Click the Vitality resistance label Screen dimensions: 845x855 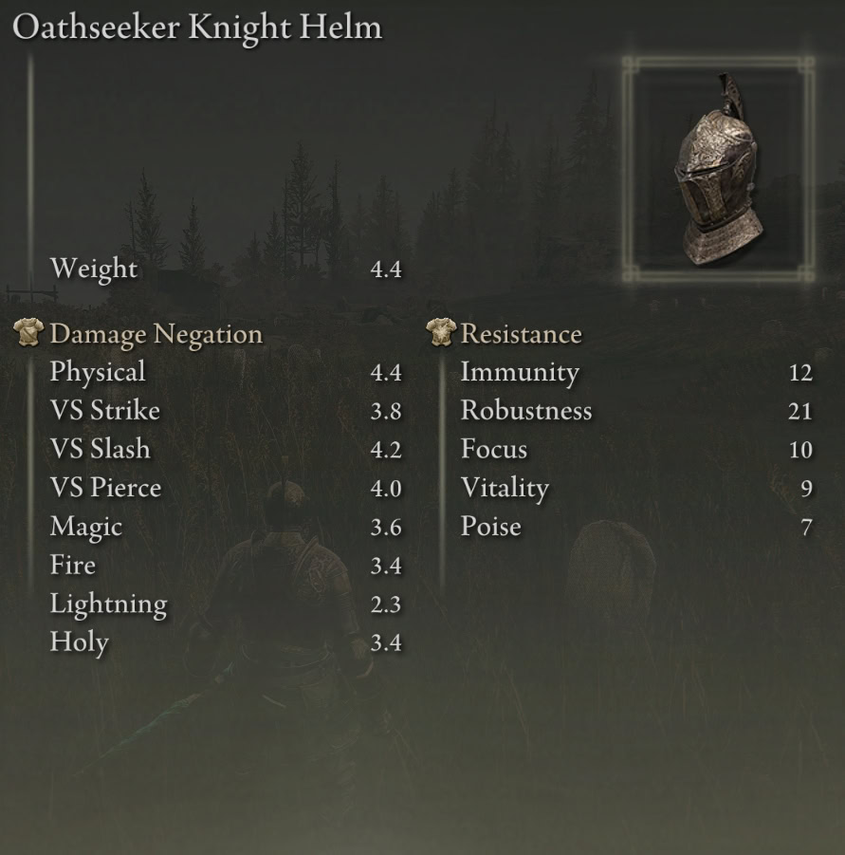pos(505,489)
